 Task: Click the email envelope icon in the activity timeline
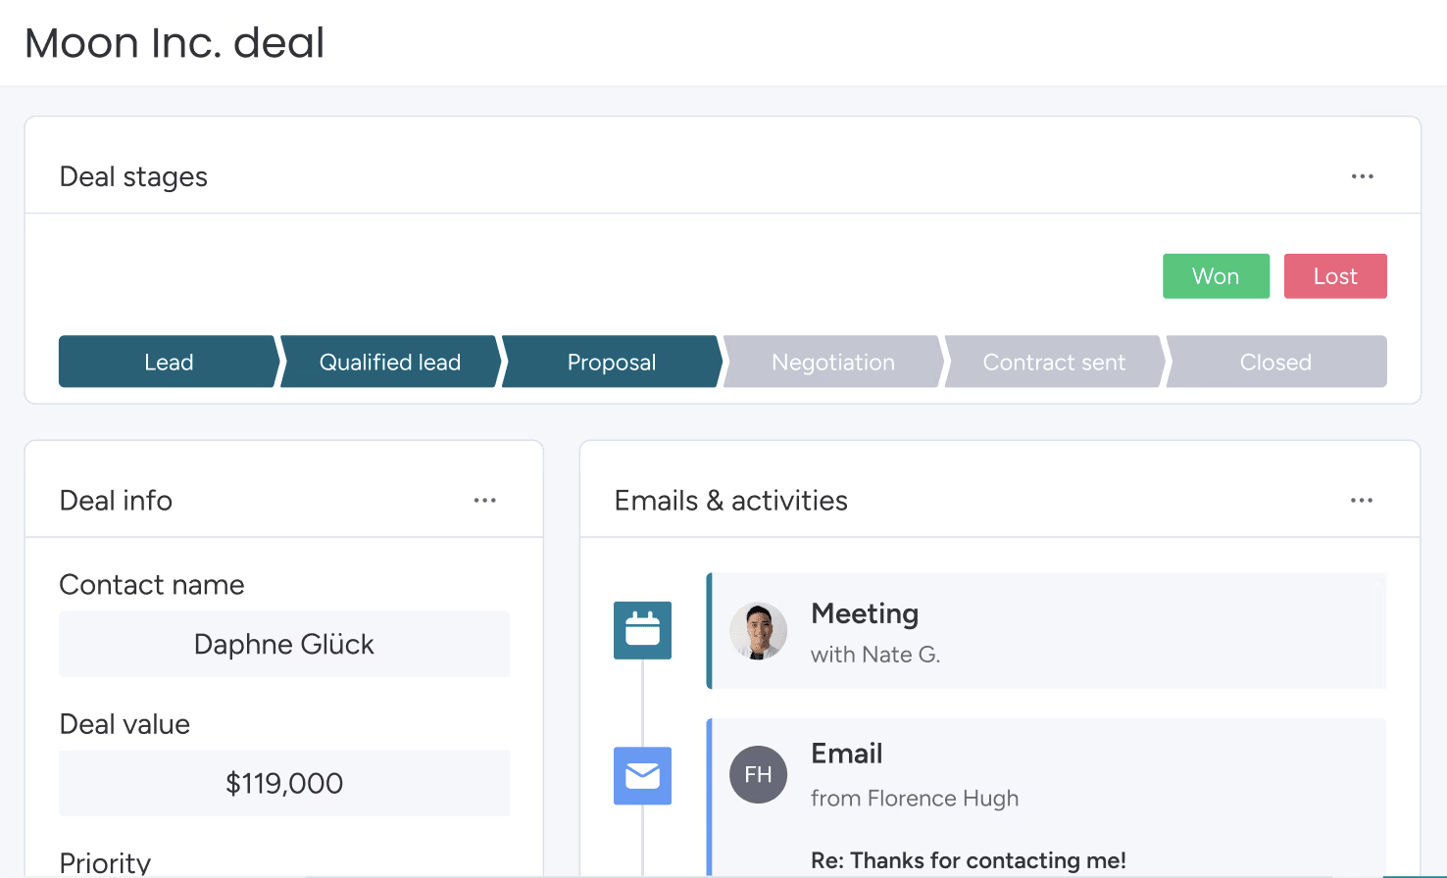642,775
